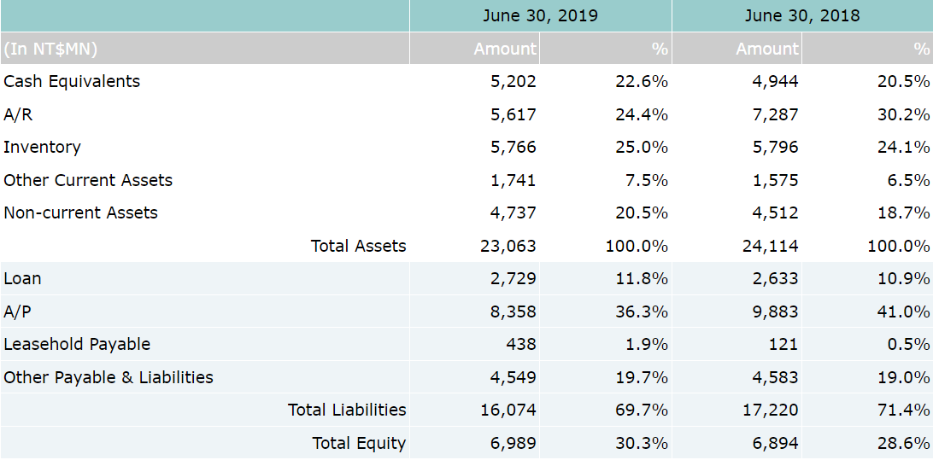Click the Non-current Assets 2019 percentage 20.5%
The height and width of the screenshot is (460, 933).
[x=642, y=213]
